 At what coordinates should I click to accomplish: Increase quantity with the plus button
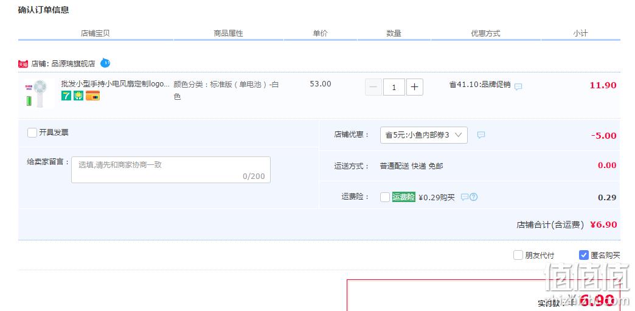pyautogui.click(x=415, y=87)
